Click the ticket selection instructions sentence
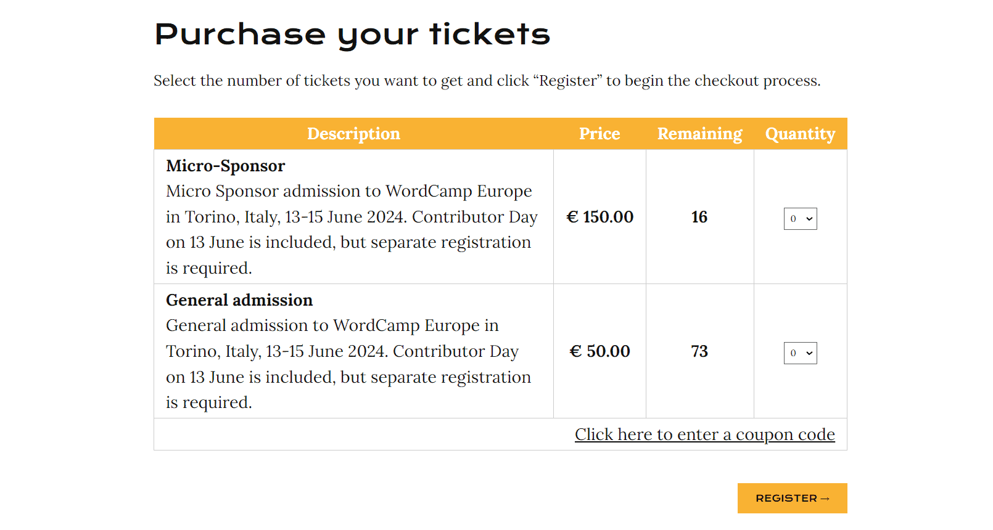993x530 pixels. pos(487,81)
